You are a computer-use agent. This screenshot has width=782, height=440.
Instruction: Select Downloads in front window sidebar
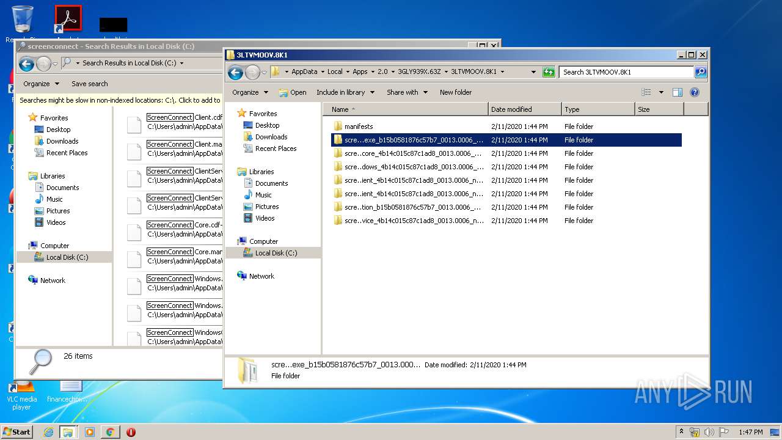tap(271, 137)
